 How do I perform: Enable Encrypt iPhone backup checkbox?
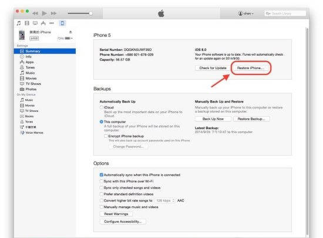click(106, 136)
